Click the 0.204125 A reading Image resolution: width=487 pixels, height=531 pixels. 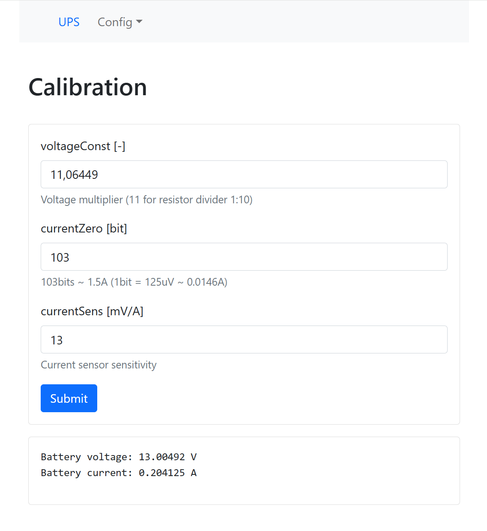pos(167,473)
